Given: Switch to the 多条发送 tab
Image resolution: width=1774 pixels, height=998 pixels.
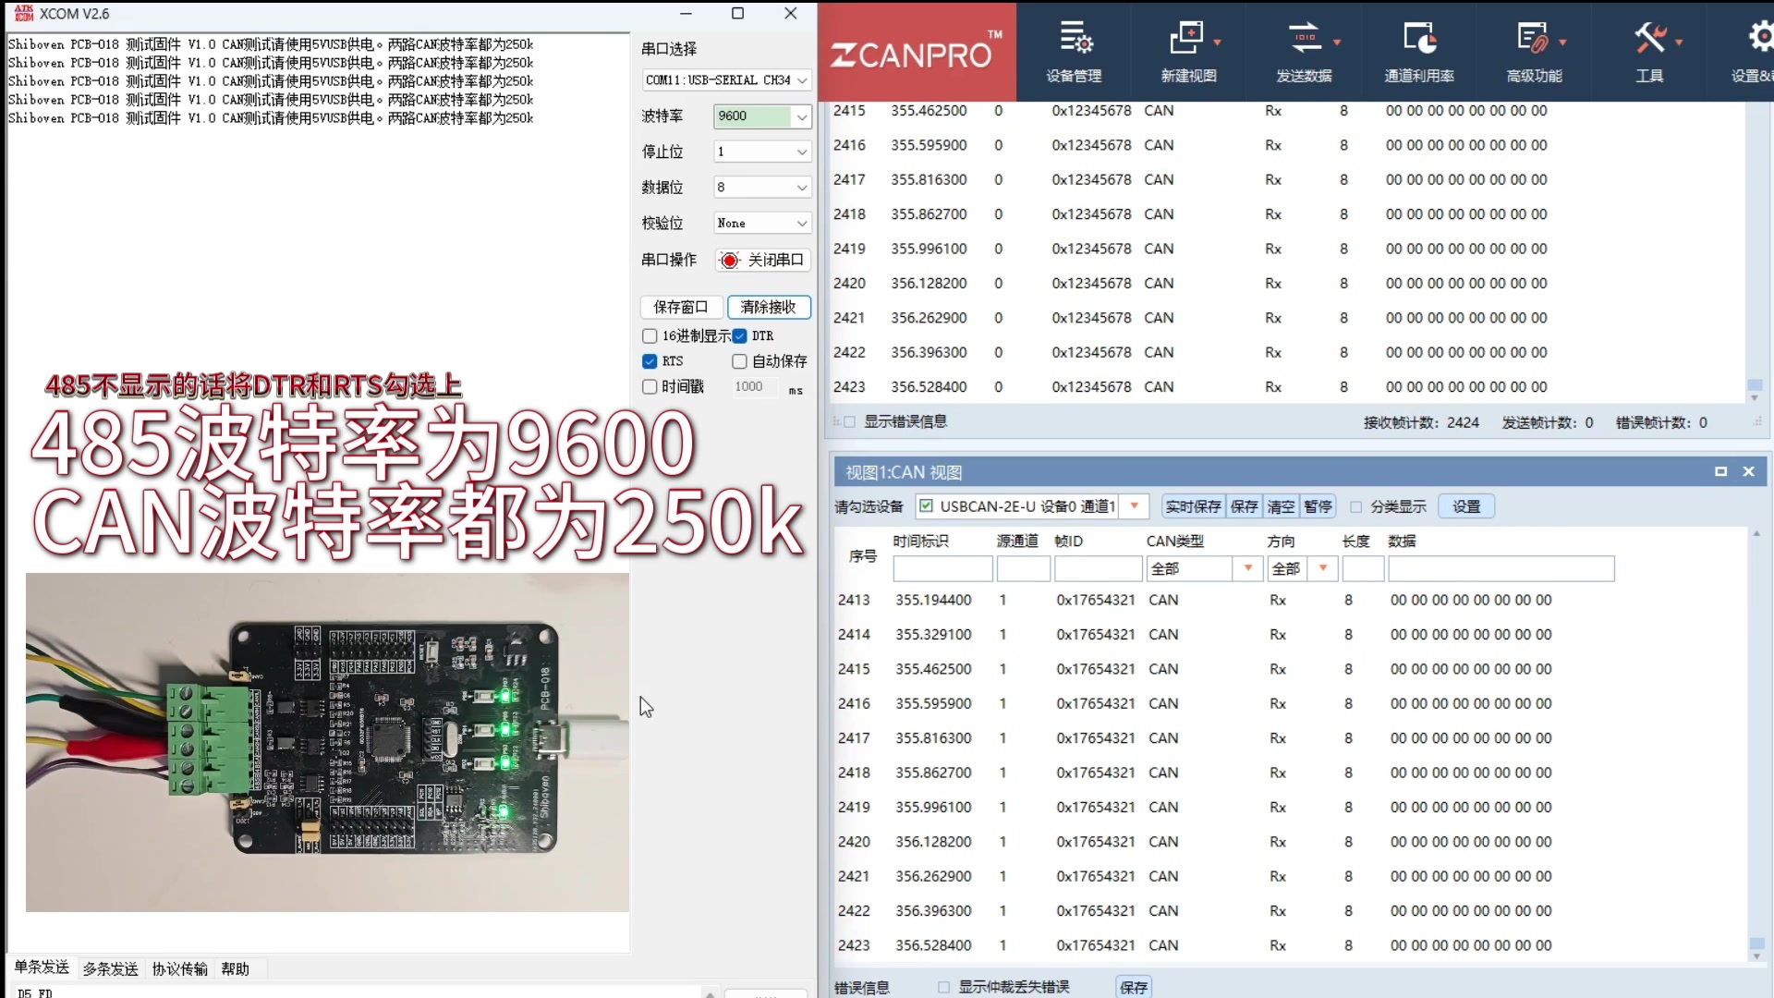Looking at the screenshot, I should tap(110, 968).
